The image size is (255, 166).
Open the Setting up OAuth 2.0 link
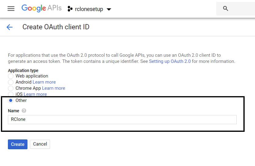[170, 61]
